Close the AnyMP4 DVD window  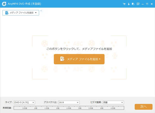(x=152, y=4)
